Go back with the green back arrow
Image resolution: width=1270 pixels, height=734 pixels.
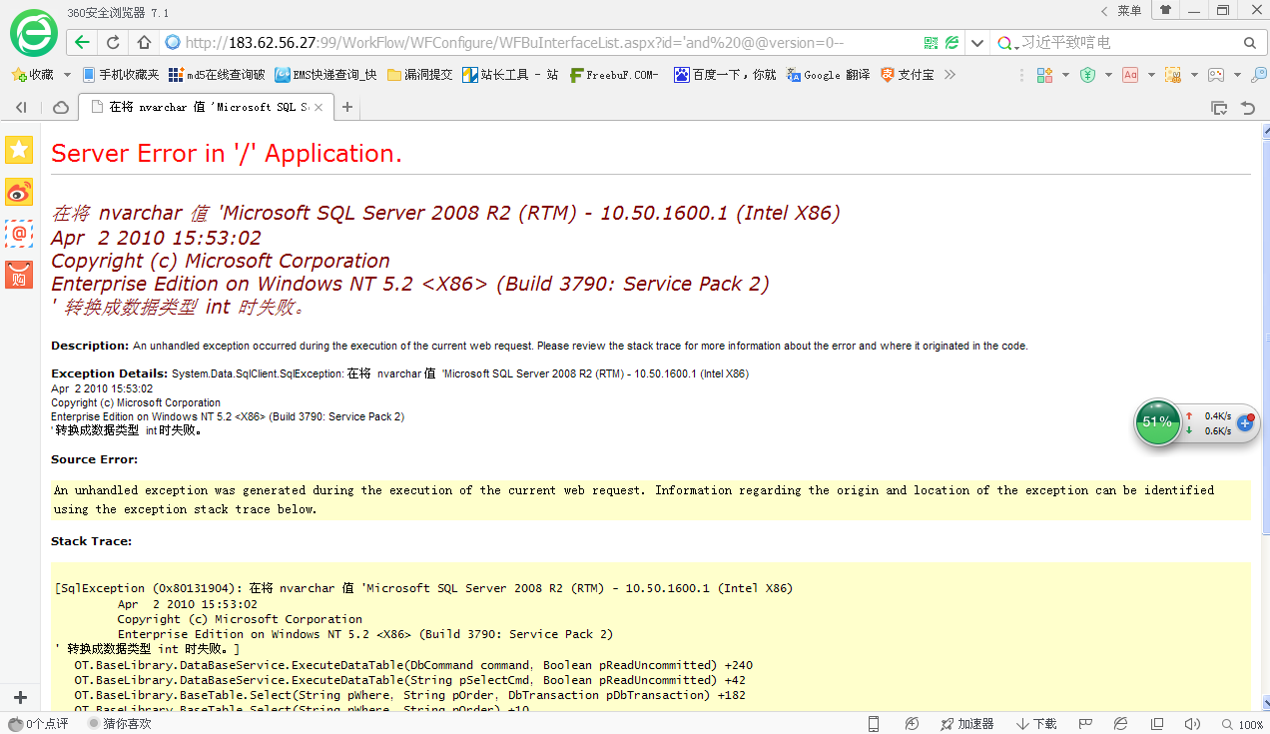(82, 43)
